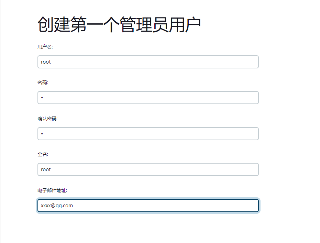The width and height of the screenshot is (320, 243).
Task: Click into the 全名 full name field
Action: pyautogui.click(x=148, y=169)
